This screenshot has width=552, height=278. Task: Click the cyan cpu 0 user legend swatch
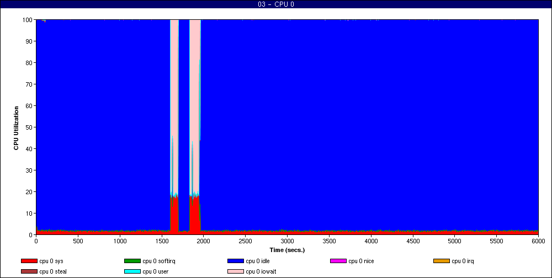point(132,272)
